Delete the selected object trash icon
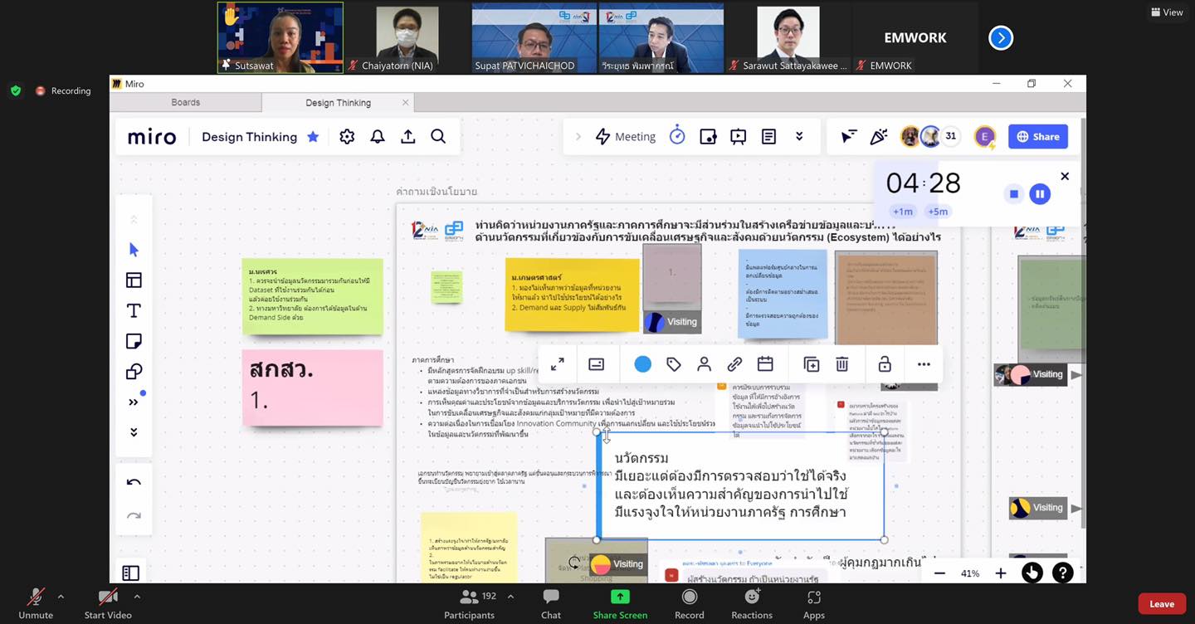 click(842, 364)
